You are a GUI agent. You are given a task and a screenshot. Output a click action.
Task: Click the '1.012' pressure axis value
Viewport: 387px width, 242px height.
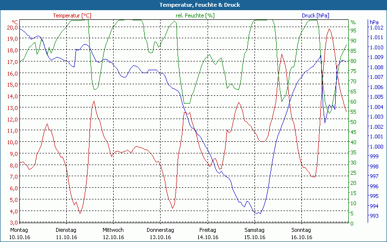376,28
